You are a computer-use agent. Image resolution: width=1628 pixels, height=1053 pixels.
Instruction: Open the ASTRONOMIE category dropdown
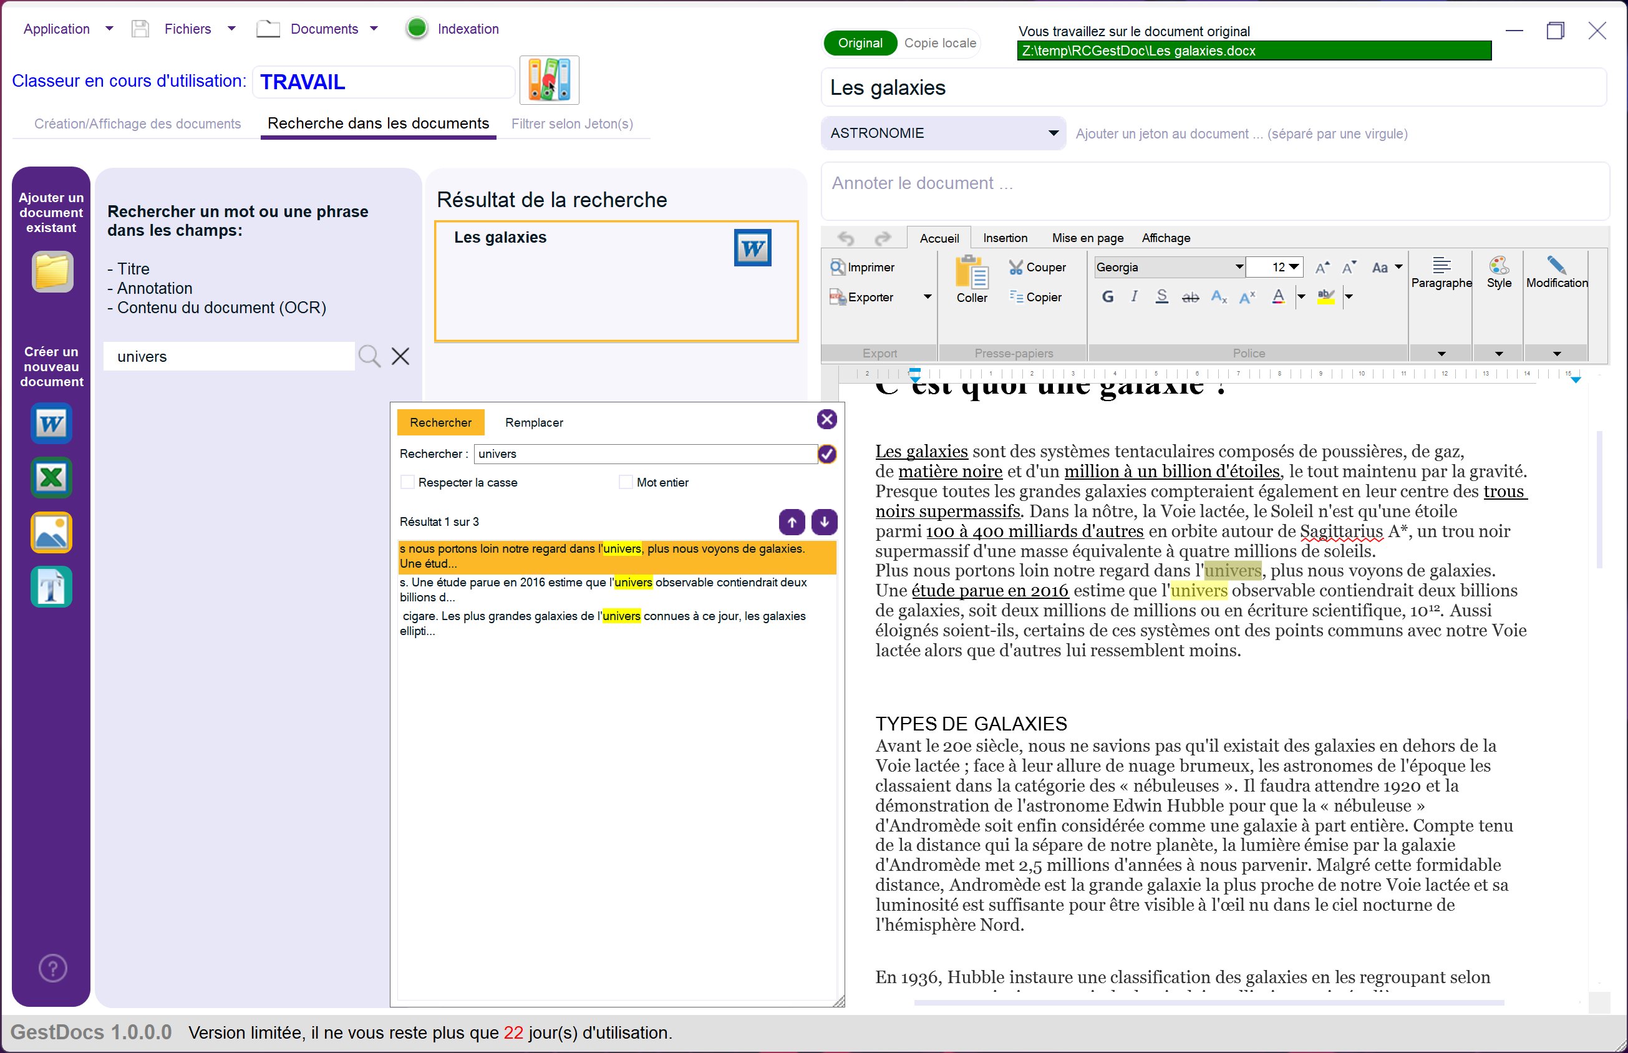pyautogui.click(x=1052, y=133)
